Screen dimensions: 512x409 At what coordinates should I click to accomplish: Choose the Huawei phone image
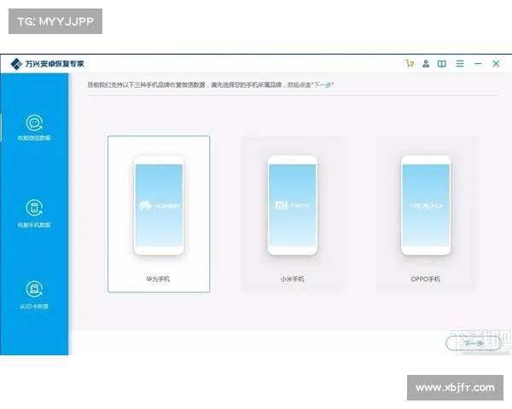click(x=159, y=204)
